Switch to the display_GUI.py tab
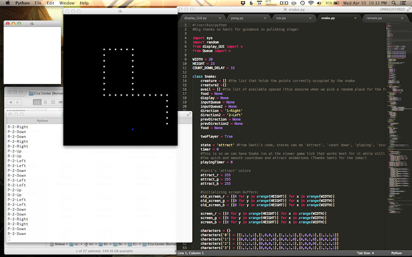The image size is (412, 257). (195, 18)
